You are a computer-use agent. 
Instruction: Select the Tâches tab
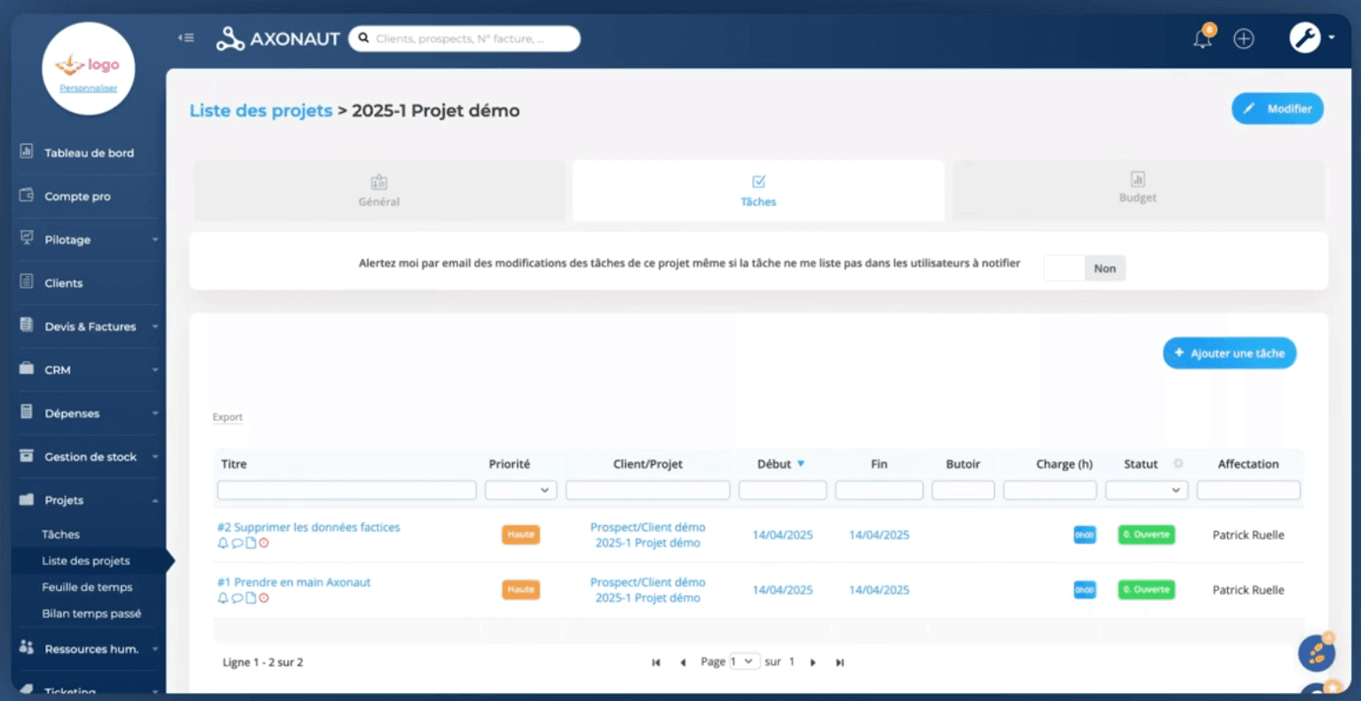click(758, 191)
